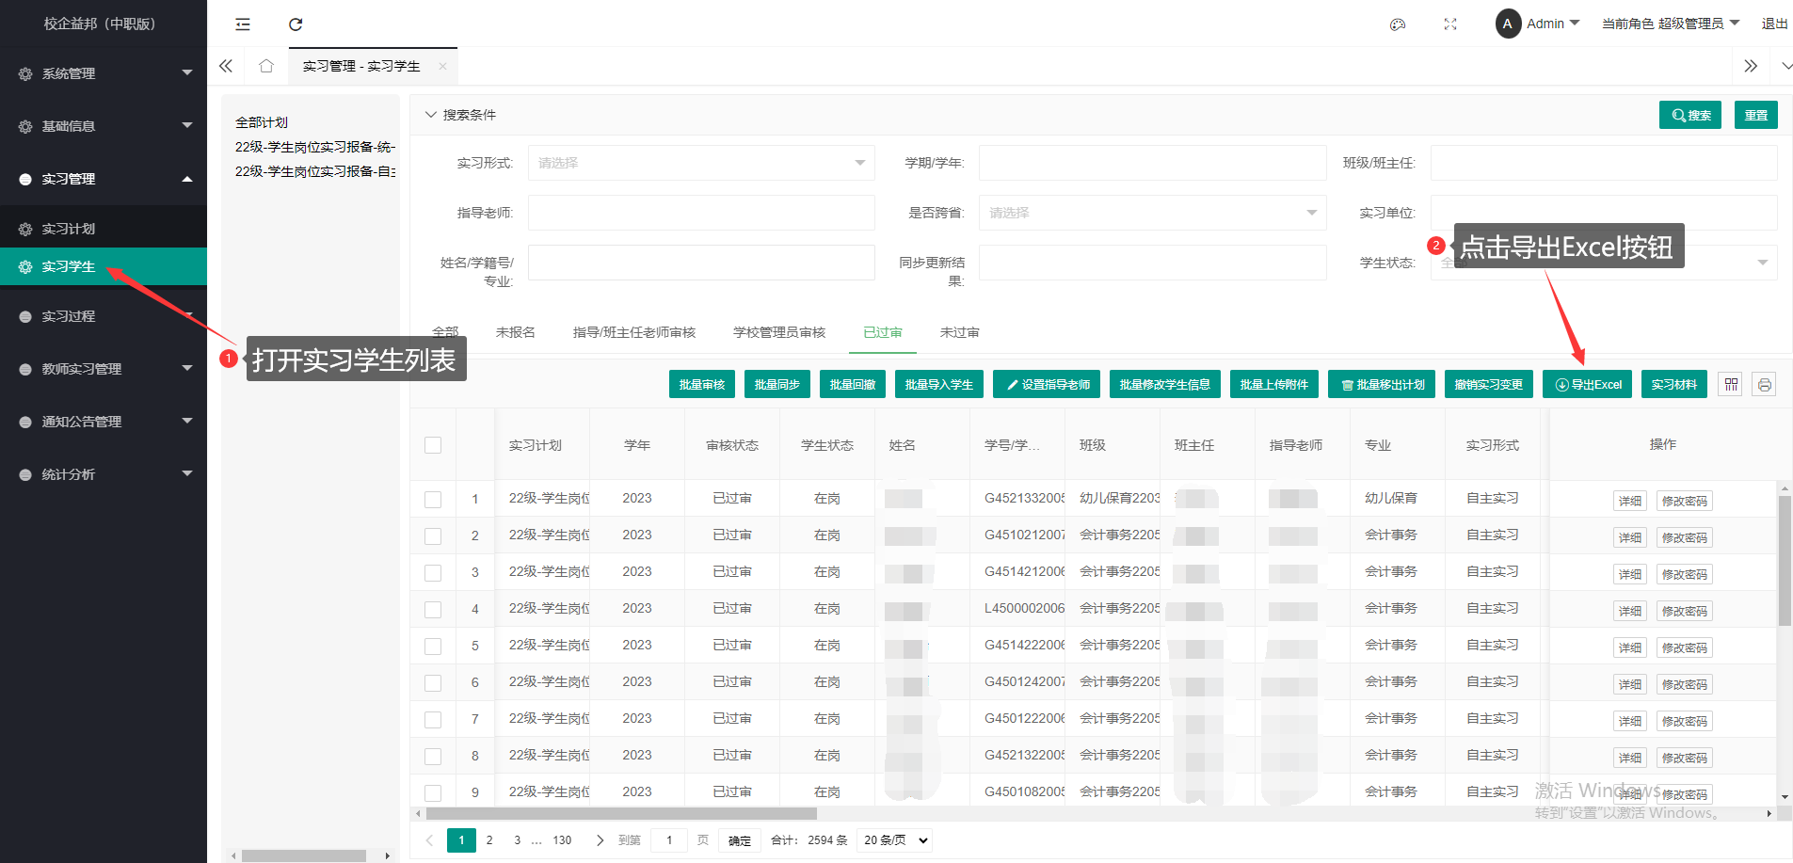
Task: Open the 20 条/页 page size dropdown
Action: click(x=895, y=840)
